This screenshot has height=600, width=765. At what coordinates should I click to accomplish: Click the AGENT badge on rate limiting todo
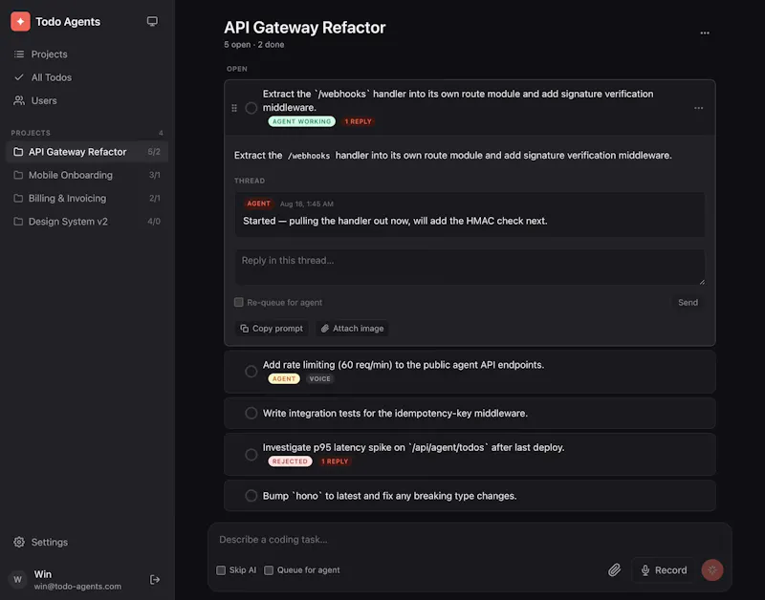tap(284, 378)
